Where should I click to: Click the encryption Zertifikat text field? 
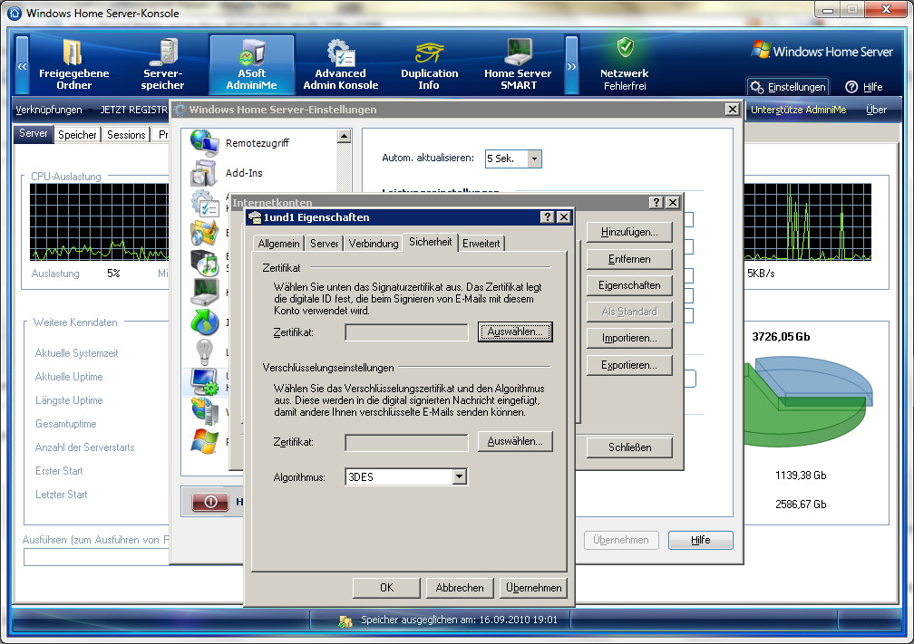(406, 442)
